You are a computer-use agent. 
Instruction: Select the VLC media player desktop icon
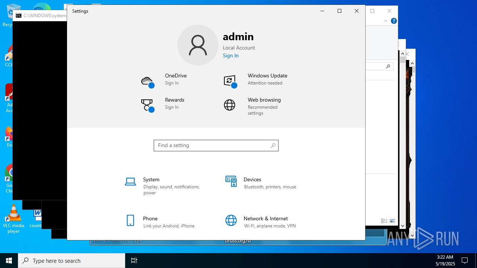(x=13, y=219)
